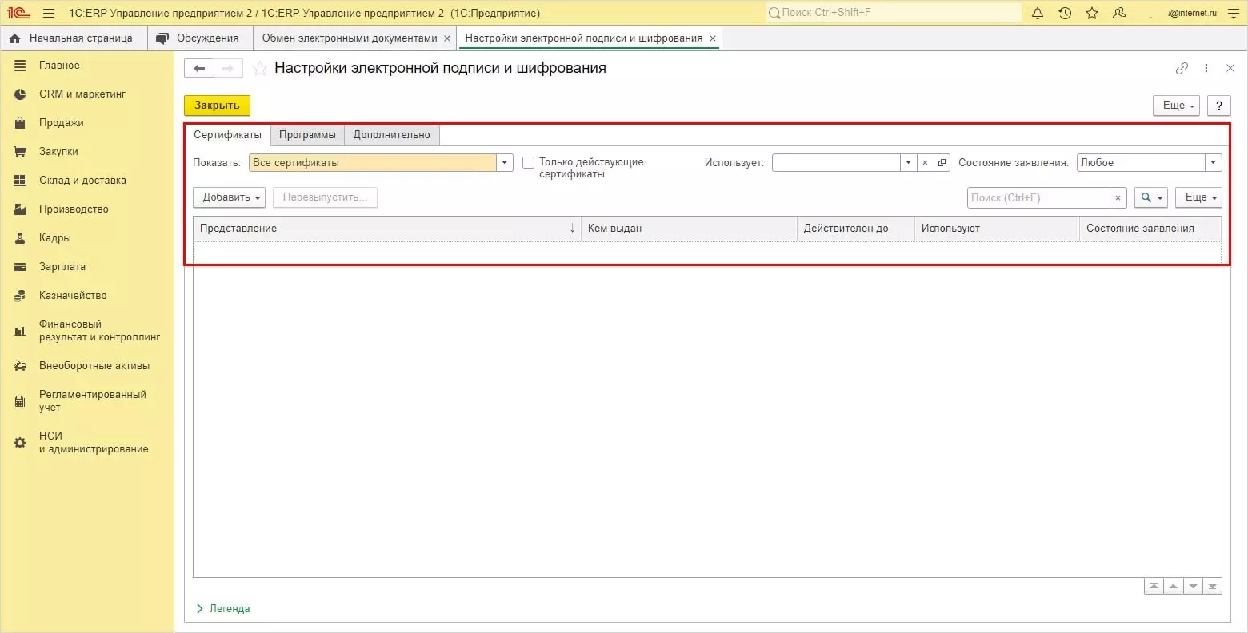Clear the table search field with X

coord(1118,197)
